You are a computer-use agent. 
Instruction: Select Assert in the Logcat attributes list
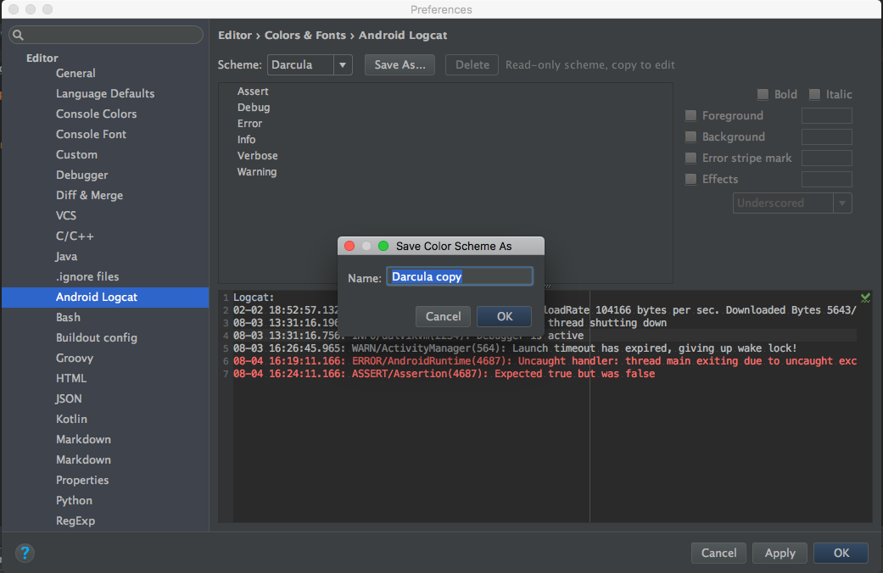point(253,92)
